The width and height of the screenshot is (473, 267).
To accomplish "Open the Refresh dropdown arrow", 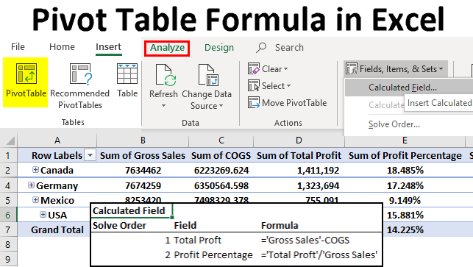I will coord(163,106).
